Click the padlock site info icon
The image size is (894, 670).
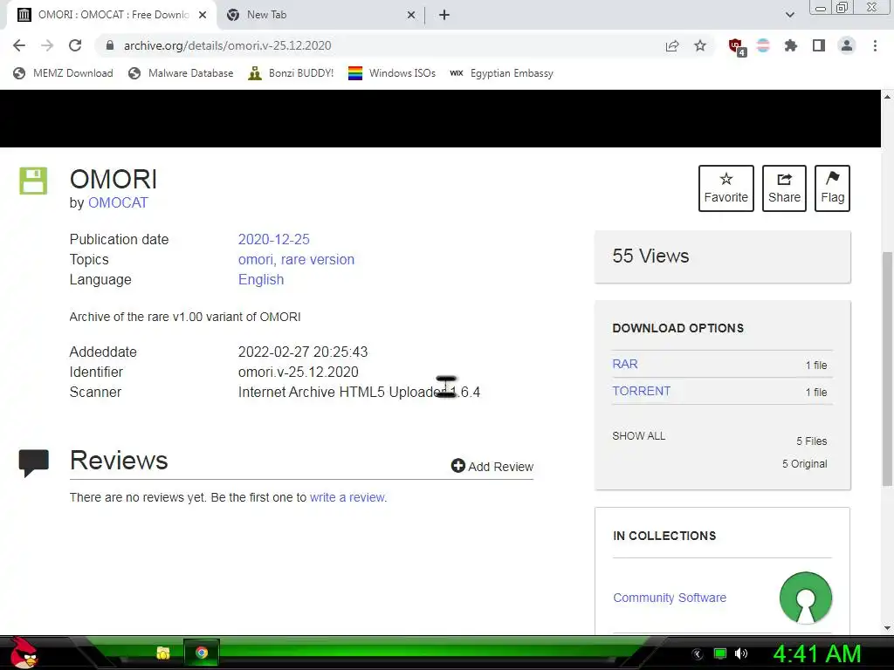pyautogui.click(x=110, y=45)
